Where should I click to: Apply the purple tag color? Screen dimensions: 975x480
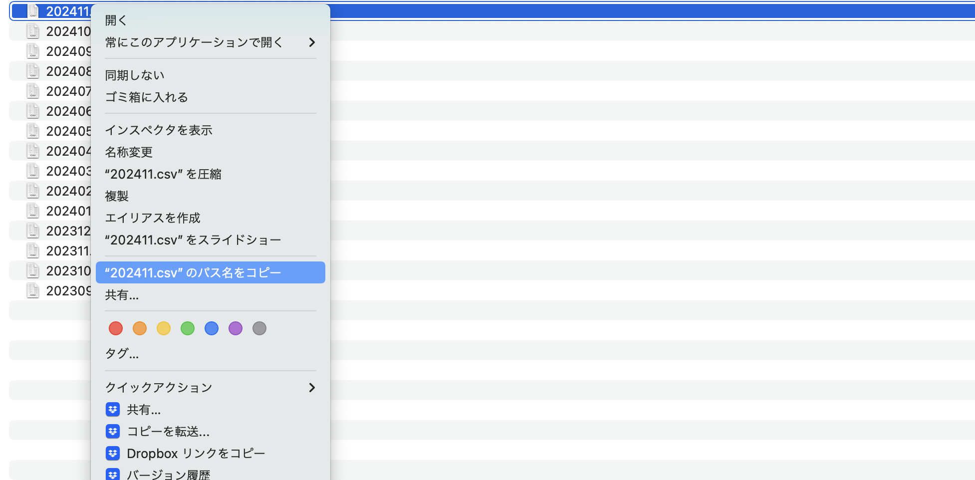pos(236,328)
